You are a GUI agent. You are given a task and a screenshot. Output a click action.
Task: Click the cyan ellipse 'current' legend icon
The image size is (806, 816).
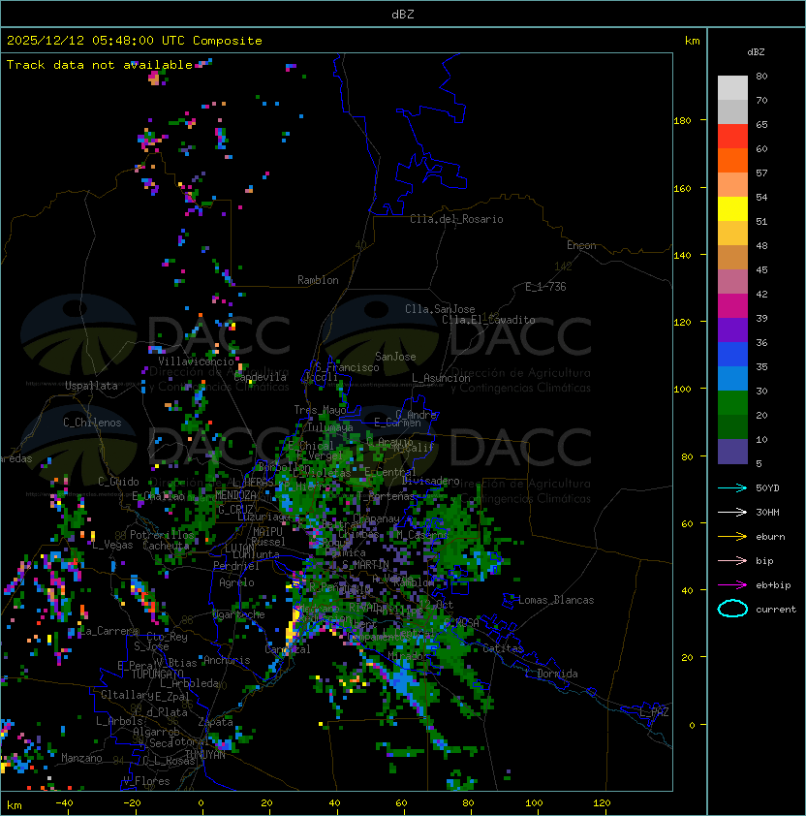coord(732,609)
